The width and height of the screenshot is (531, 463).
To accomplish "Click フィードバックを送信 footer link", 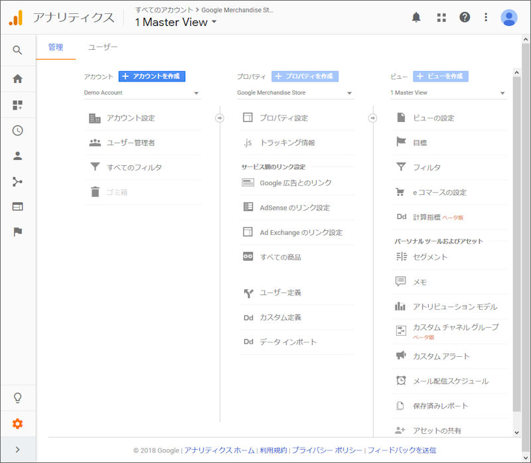I will coord(402,450).
